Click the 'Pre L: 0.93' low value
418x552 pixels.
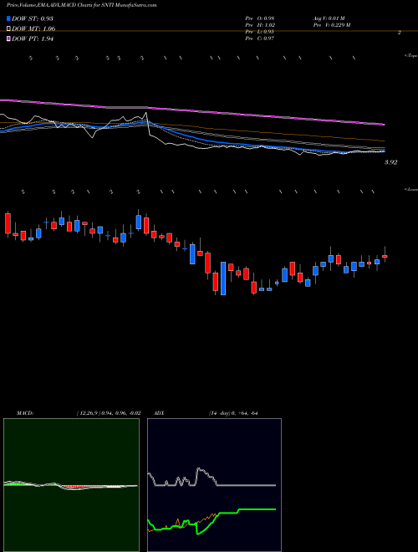pyautogui.click(x=260, y=32)
